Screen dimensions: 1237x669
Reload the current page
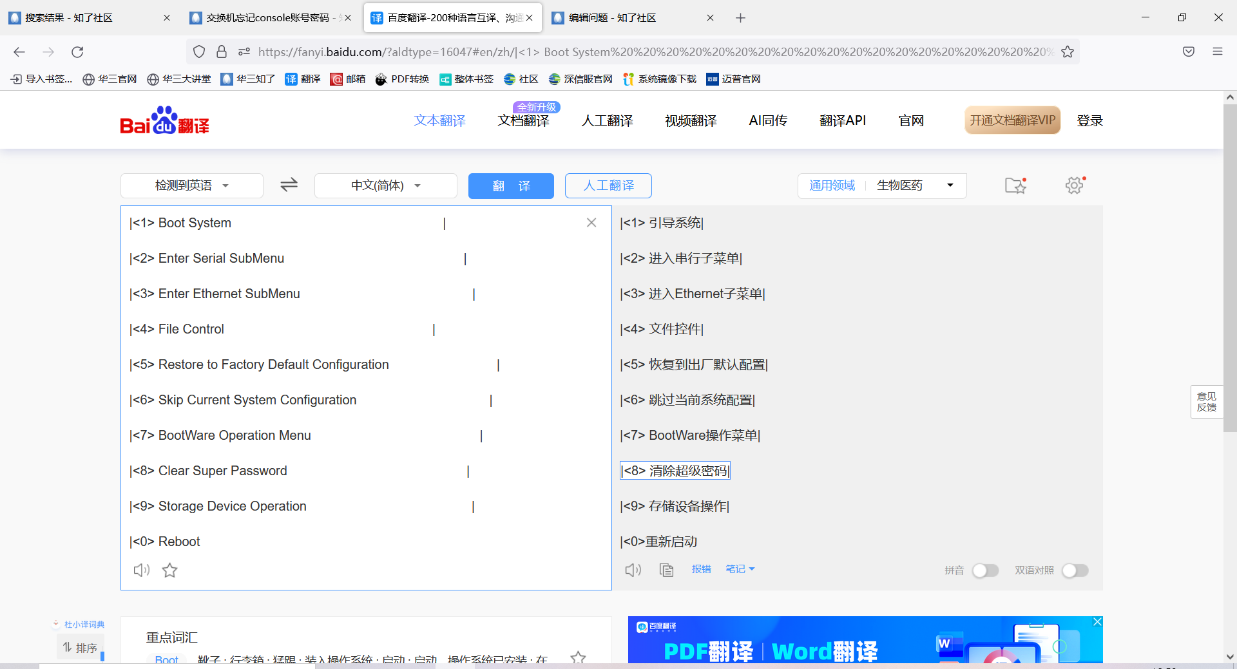[77, 52]
